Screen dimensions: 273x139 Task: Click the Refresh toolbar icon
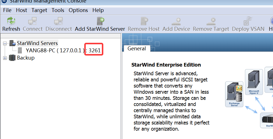pos(11,21)
